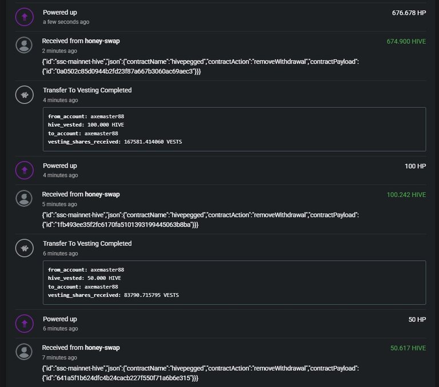Click the memo id starting 1fb493ee35f2
Viewport: 439px width, 387px height.
(120, 224)
